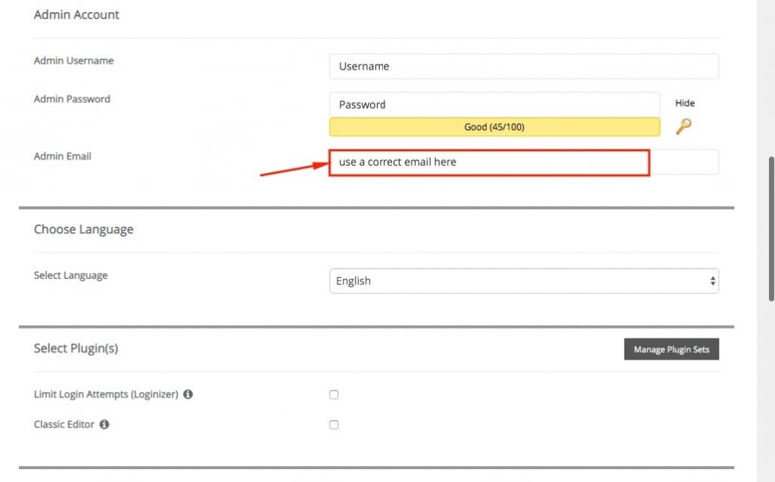This screenshot has width=775, height=482.
Task: Click info icon beside Limit Login Attempts
Action: click(x=188, y=394)
